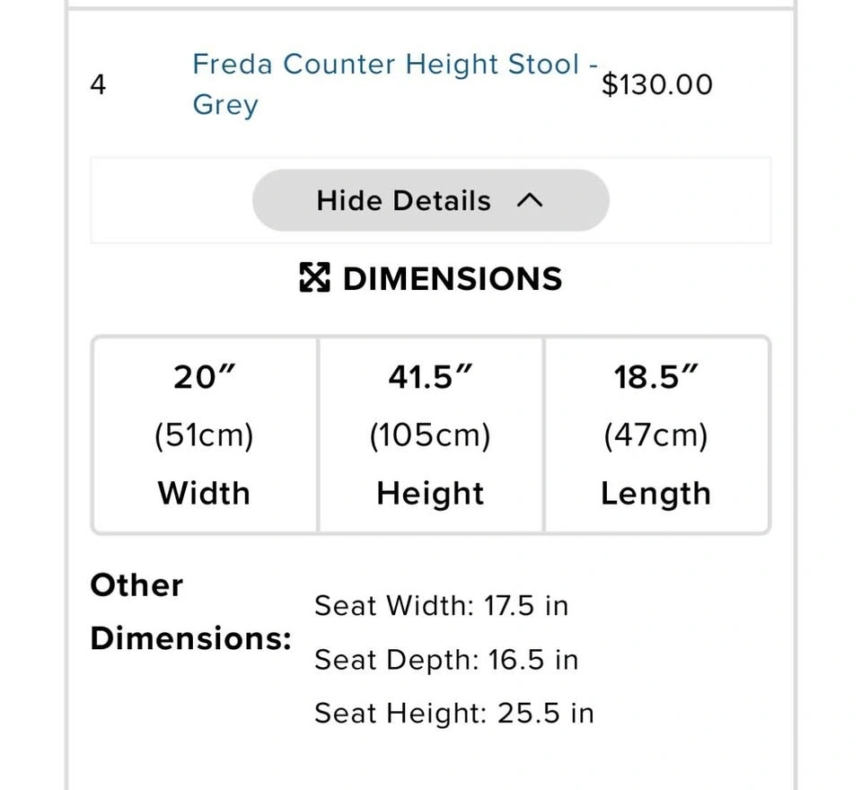The image size is (862, 790).
Task: Select the Length label
Action: (x=656, y=493)
